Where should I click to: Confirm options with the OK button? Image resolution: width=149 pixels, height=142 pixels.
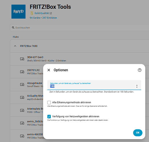(x=138, y=133)
